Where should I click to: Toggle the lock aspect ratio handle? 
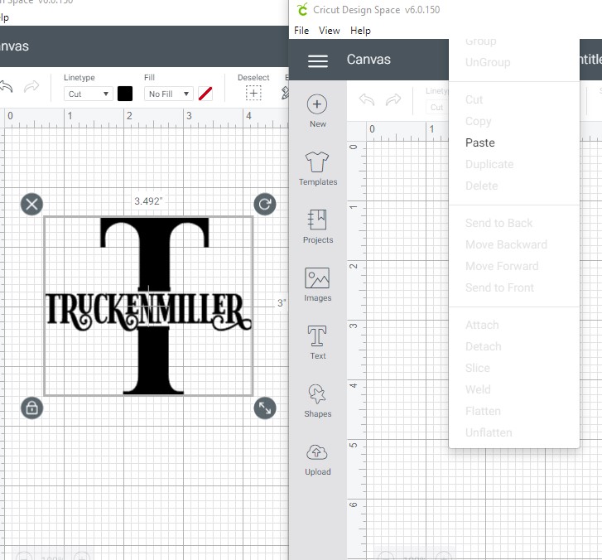pyautogui.click(x=31, y=408)
